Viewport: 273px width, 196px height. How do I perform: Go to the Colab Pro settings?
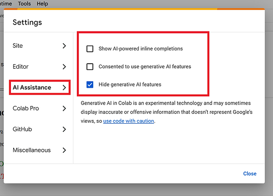click(25, 108)
